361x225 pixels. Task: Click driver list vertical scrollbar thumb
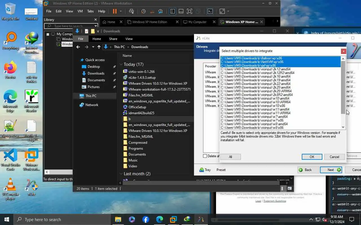[343, 88]
